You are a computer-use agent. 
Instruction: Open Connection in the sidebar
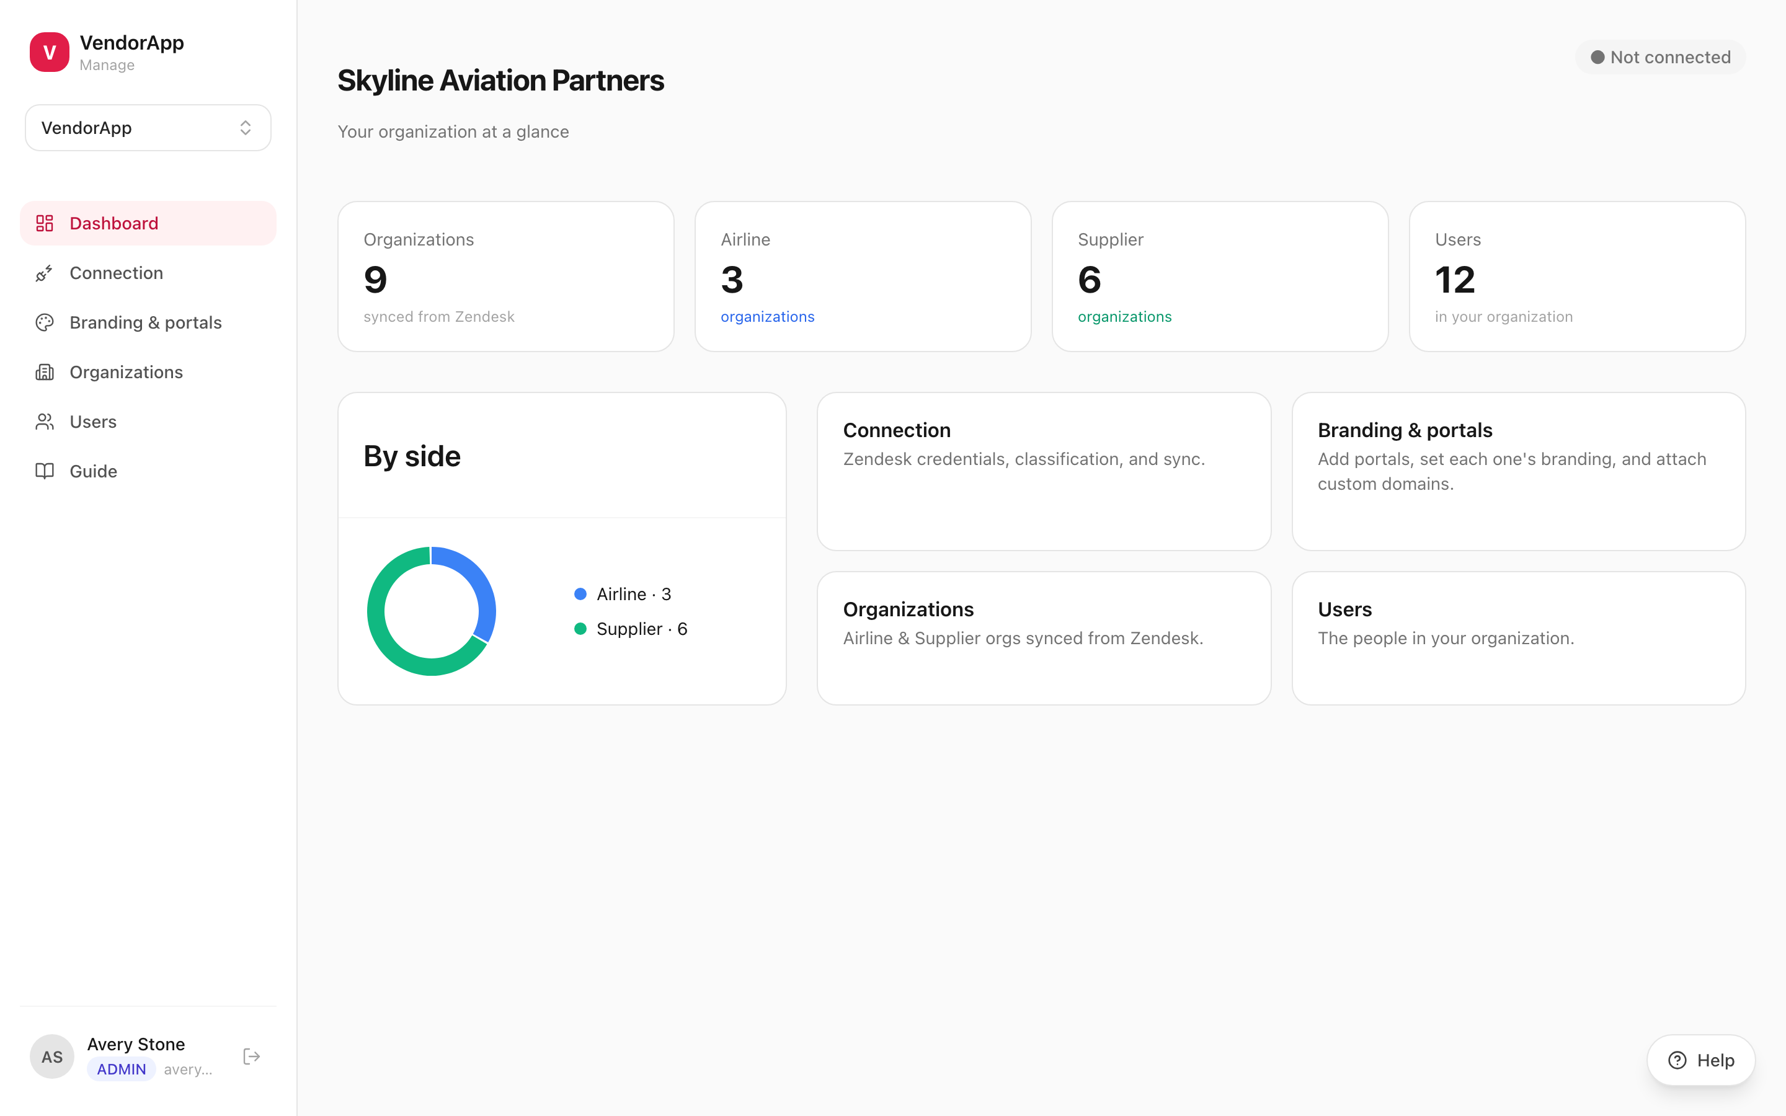(x=148, y=273)
